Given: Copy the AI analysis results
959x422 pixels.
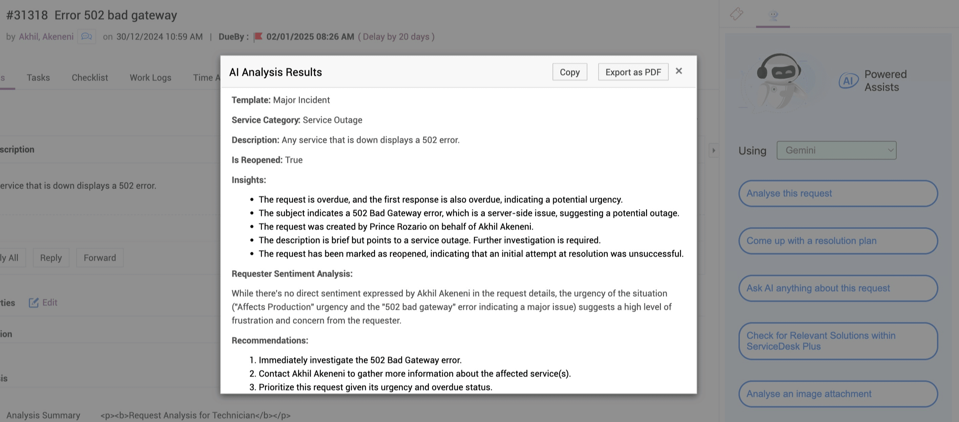Looking at the screenshot, I should point(569,72).
